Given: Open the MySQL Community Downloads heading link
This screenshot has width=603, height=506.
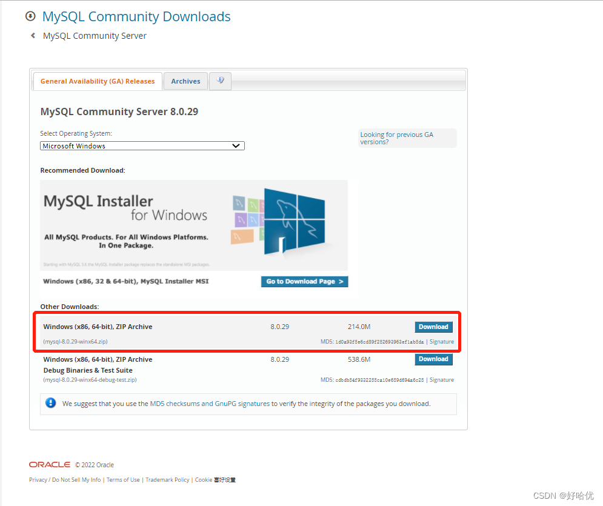Looking at the screenshot, I should (136, 16).
